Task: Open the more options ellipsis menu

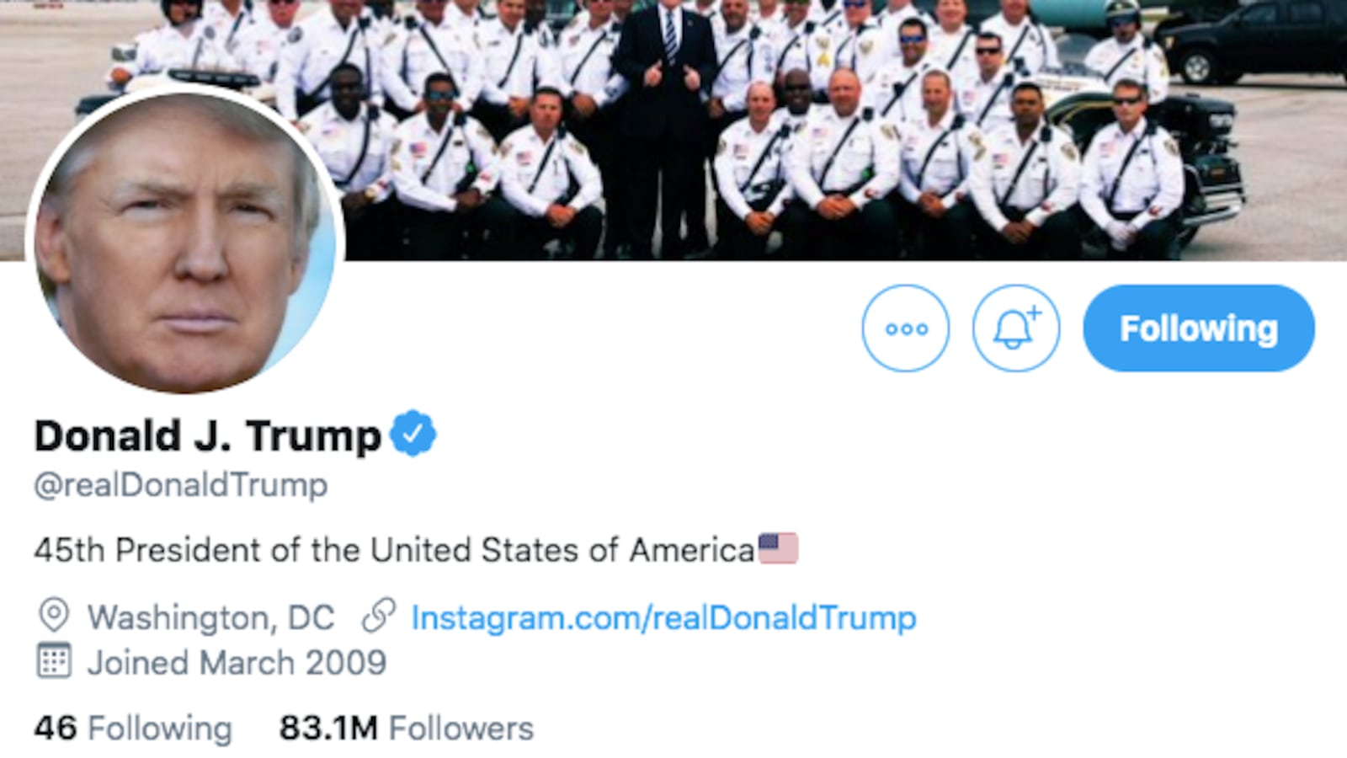Action: tap(906, 328)
